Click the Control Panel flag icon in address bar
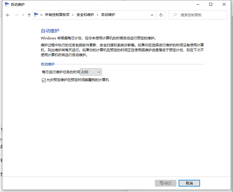Screen dimensions: 233x192 (36, 15)
